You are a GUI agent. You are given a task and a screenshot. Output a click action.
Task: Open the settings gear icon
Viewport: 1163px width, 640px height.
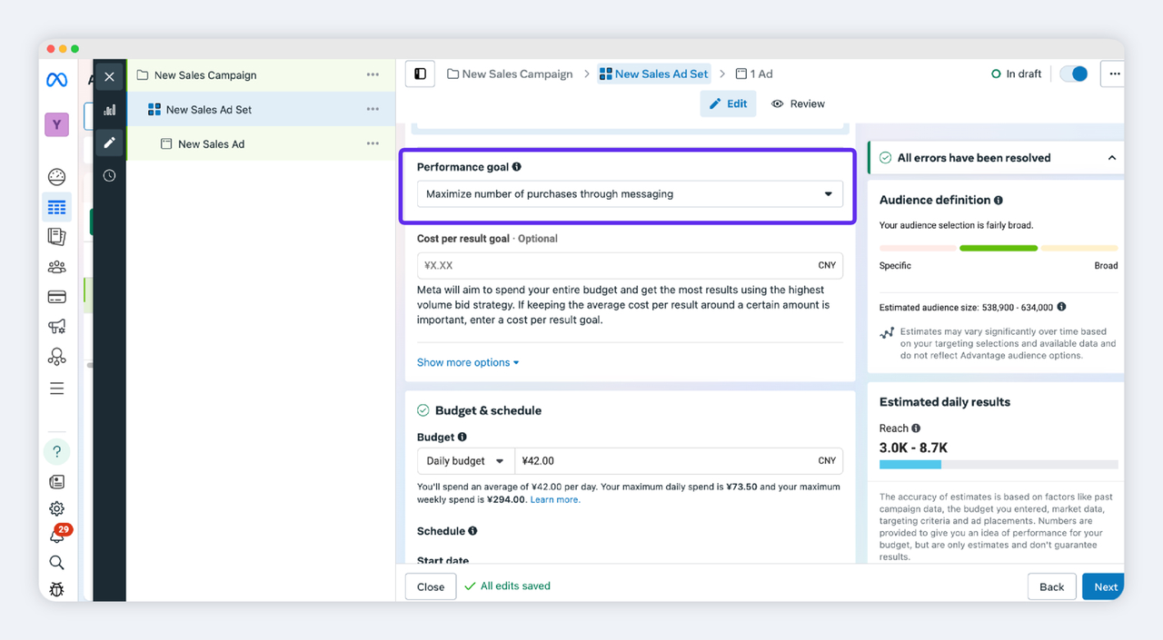[56, 508]
